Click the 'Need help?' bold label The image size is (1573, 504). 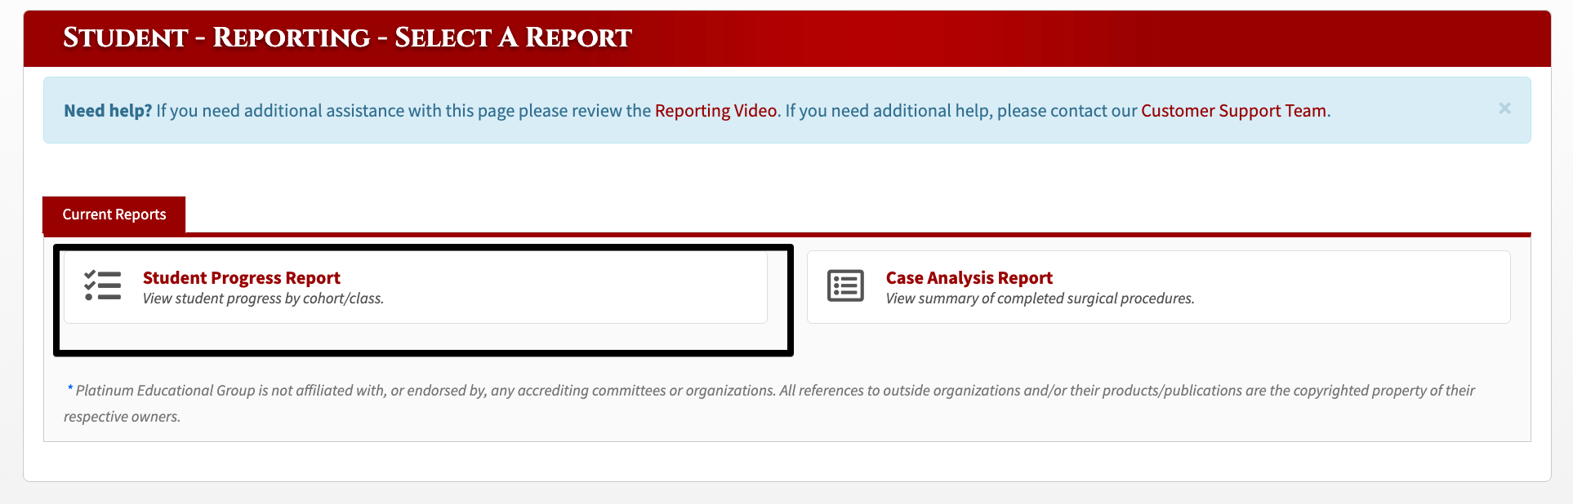click(x=108, y=111)
